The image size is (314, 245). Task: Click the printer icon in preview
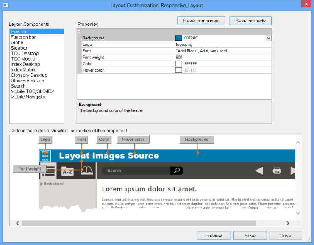click(277, 171)
